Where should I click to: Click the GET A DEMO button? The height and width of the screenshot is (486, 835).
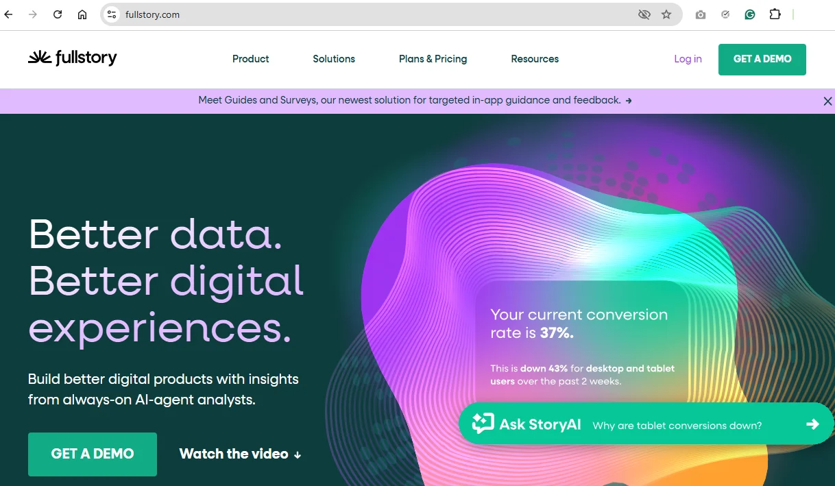pos(762,59)
